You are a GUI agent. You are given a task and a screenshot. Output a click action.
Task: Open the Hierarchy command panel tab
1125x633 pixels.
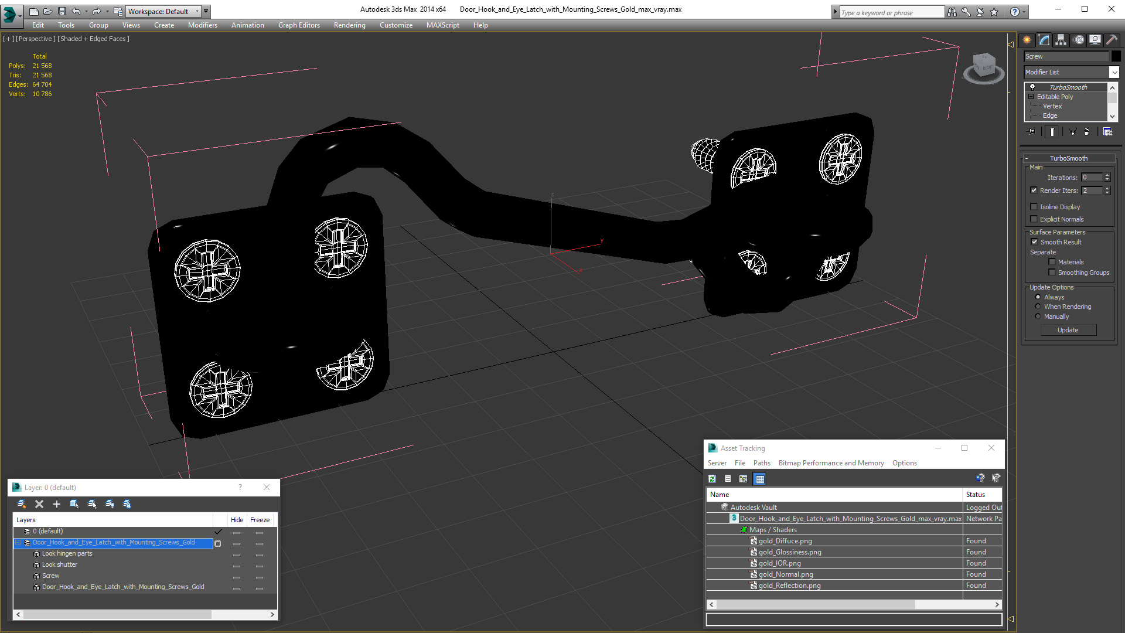[1061, 40]
